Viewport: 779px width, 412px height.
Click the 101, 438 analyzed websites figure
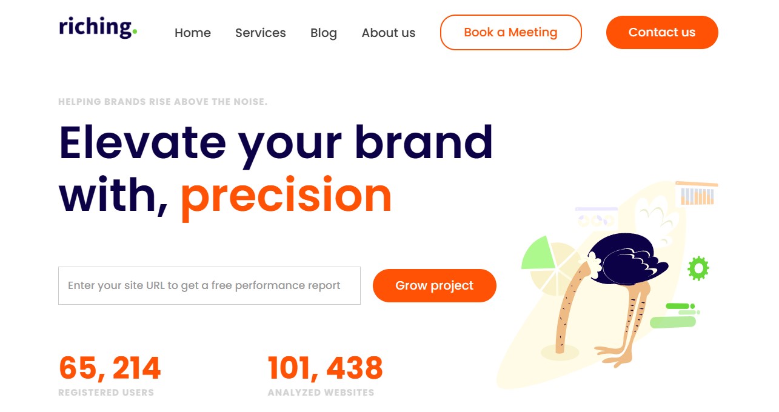pyautogui.click(x=326, y=367)
